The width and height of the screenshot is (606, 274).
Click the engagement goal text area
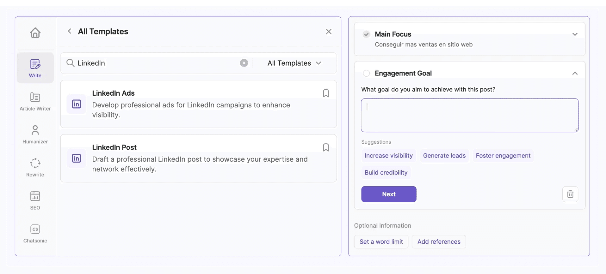(x=470, y=115)
